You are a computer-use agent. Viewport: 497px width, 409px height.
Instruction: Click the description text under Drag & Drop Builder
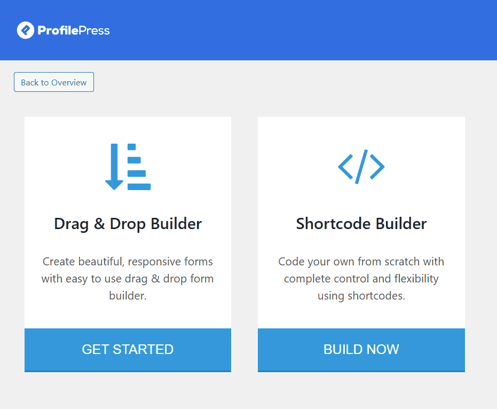(x=128, y=278)
